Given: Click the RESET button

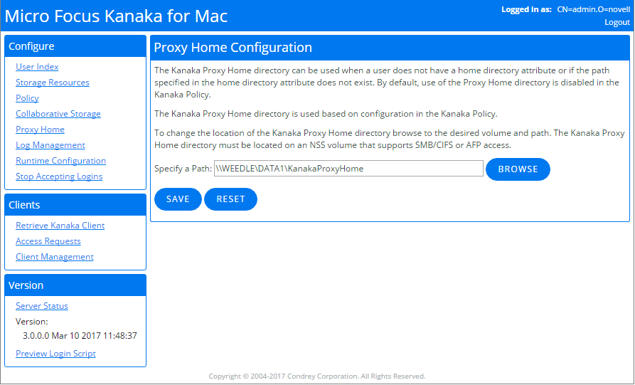Looking at the screenshot, I should coord(230,199).
